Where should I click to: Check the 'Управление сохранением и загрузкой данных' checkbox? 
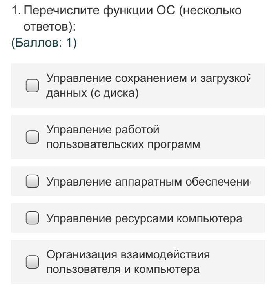[33, 85]
